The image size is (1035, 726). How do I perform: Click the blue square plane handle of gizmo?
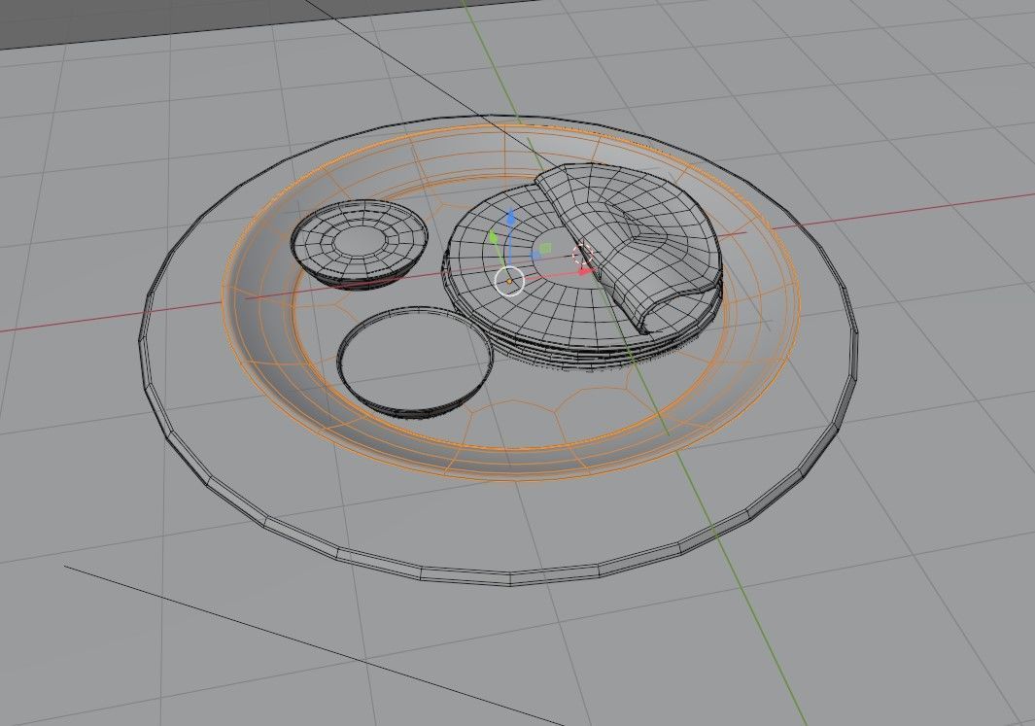[535, 256]
